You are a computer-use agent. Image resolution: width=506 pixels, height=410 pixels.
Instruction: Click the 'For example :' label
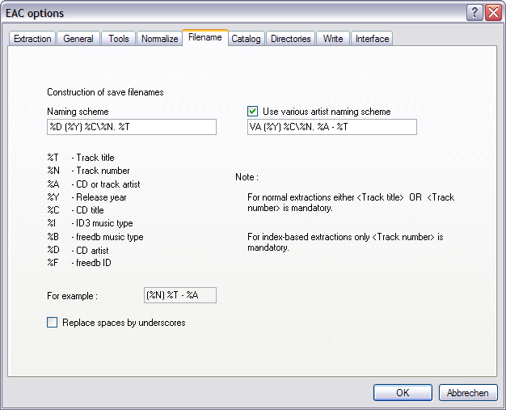pyautogui.click(x=72, y=296)
